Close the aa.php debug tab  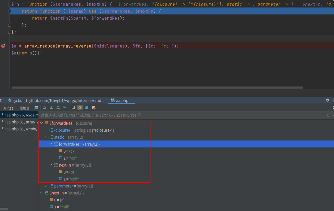pos(131,100)
